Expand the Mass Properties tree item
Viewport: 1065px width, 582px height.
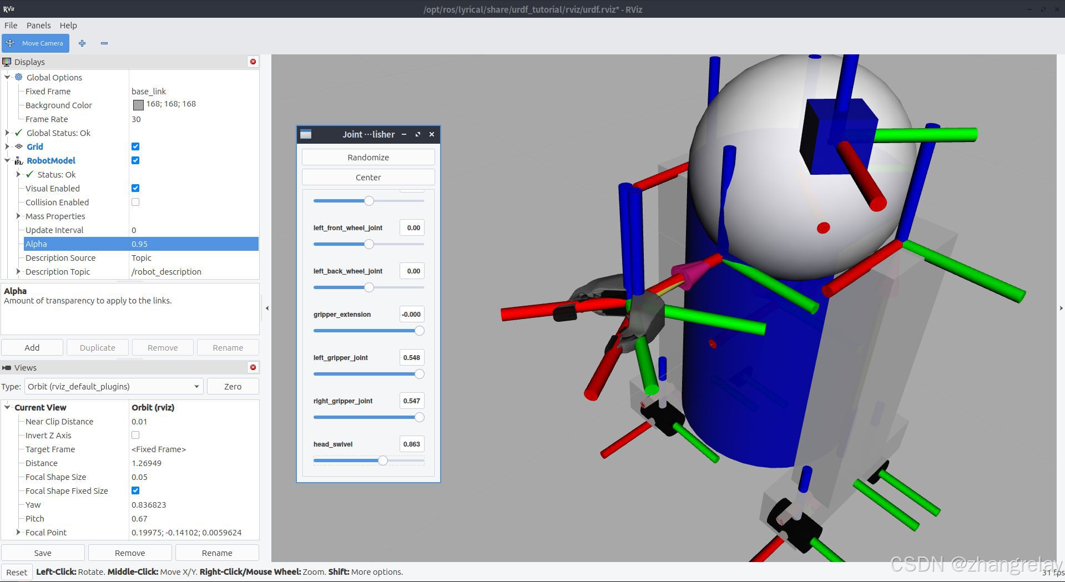(x=18, y=216)
